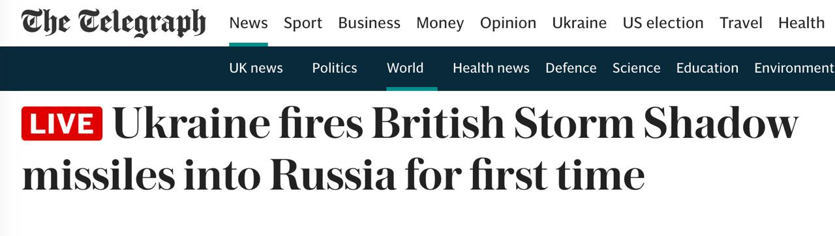Open the US election section

663,23
